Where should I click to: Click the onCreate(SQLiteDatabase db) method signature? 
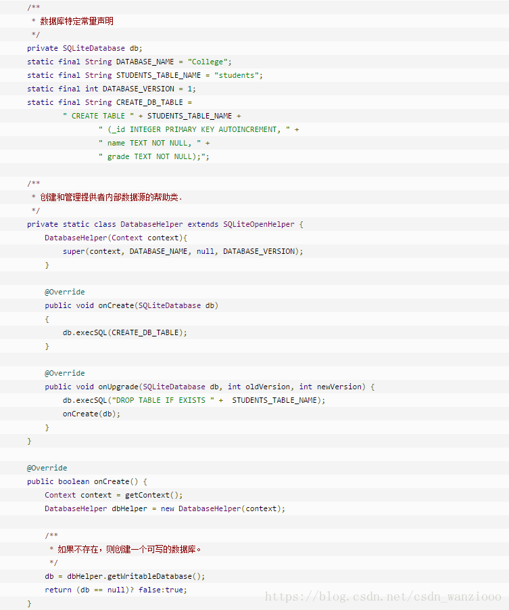(131, 306)
